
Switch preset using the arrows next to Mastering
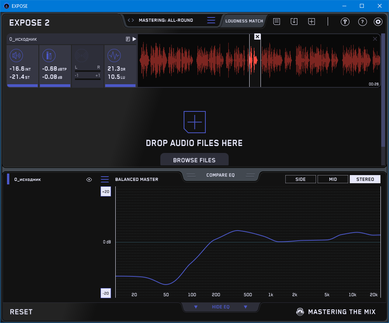(x=131, y=20)
